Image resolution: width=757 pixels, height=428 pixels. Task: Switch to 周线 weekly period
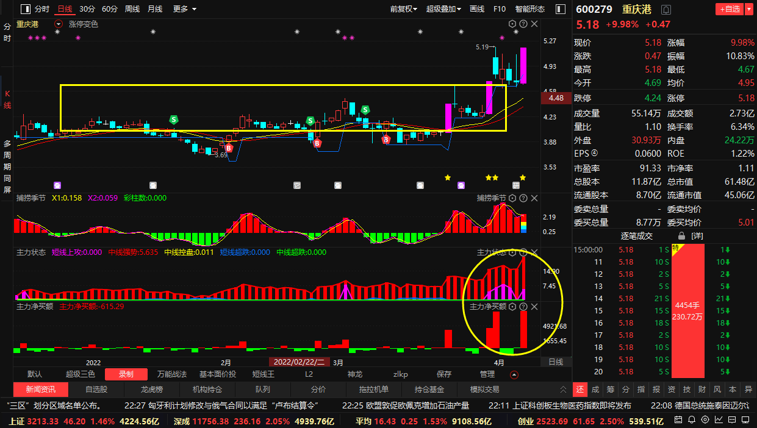pyautogui.click(x=132, y=9)
